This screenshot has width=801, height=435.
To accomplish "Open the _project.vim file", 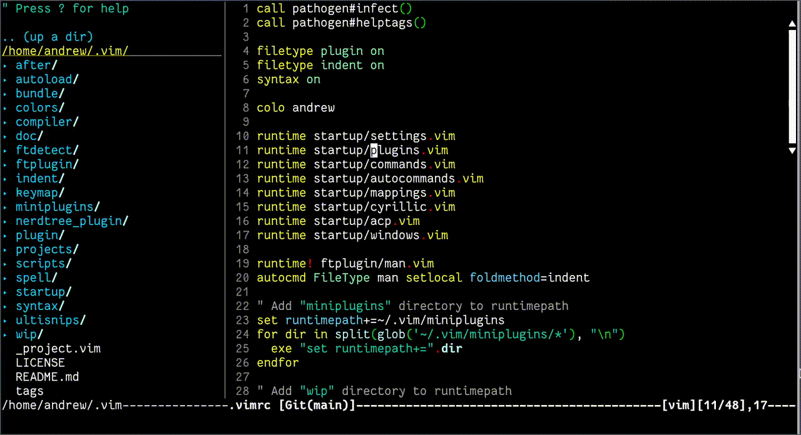I will click(x=58, y=349).
